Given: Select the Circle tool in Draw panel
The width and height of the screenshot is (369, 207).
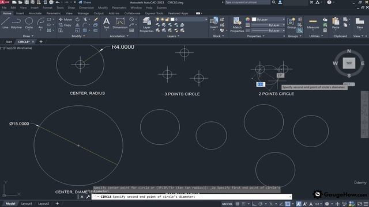Looking at the screenshot, I should pos(29,23).
